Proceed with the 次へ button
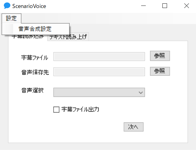 pyautogui.click(x=133, y=127)
